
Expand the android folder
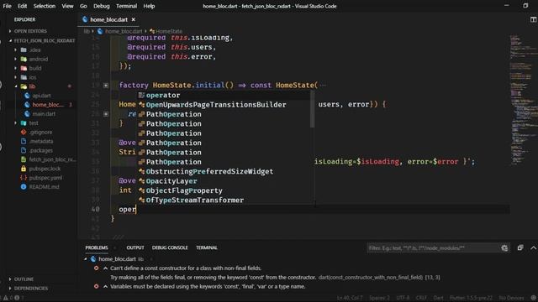click(x=38, y=59)
